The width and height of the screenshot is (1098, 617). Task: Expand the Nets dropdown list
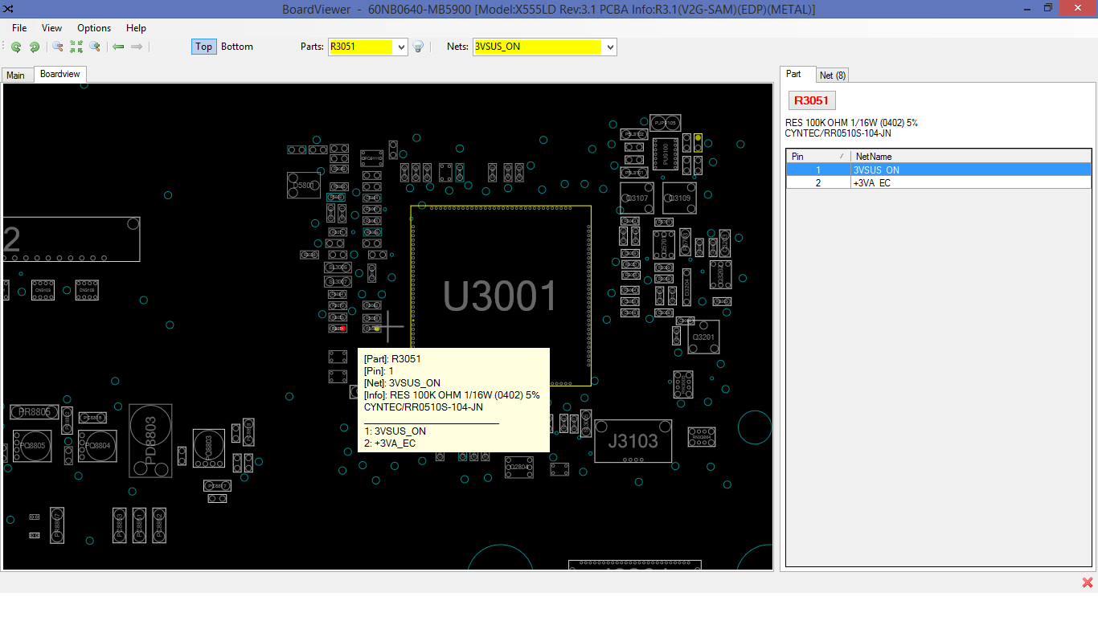[x=610, y=47]
